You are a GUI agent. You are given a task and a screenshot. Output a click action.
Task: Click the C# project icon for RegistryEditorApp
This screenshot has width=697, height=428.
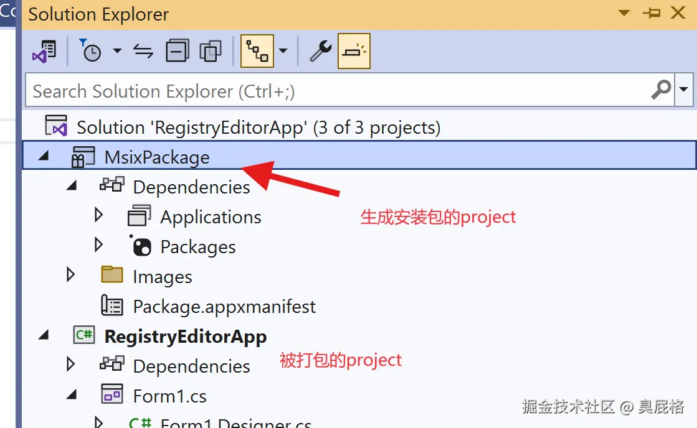pyautogui.click(x=84, y=335)
